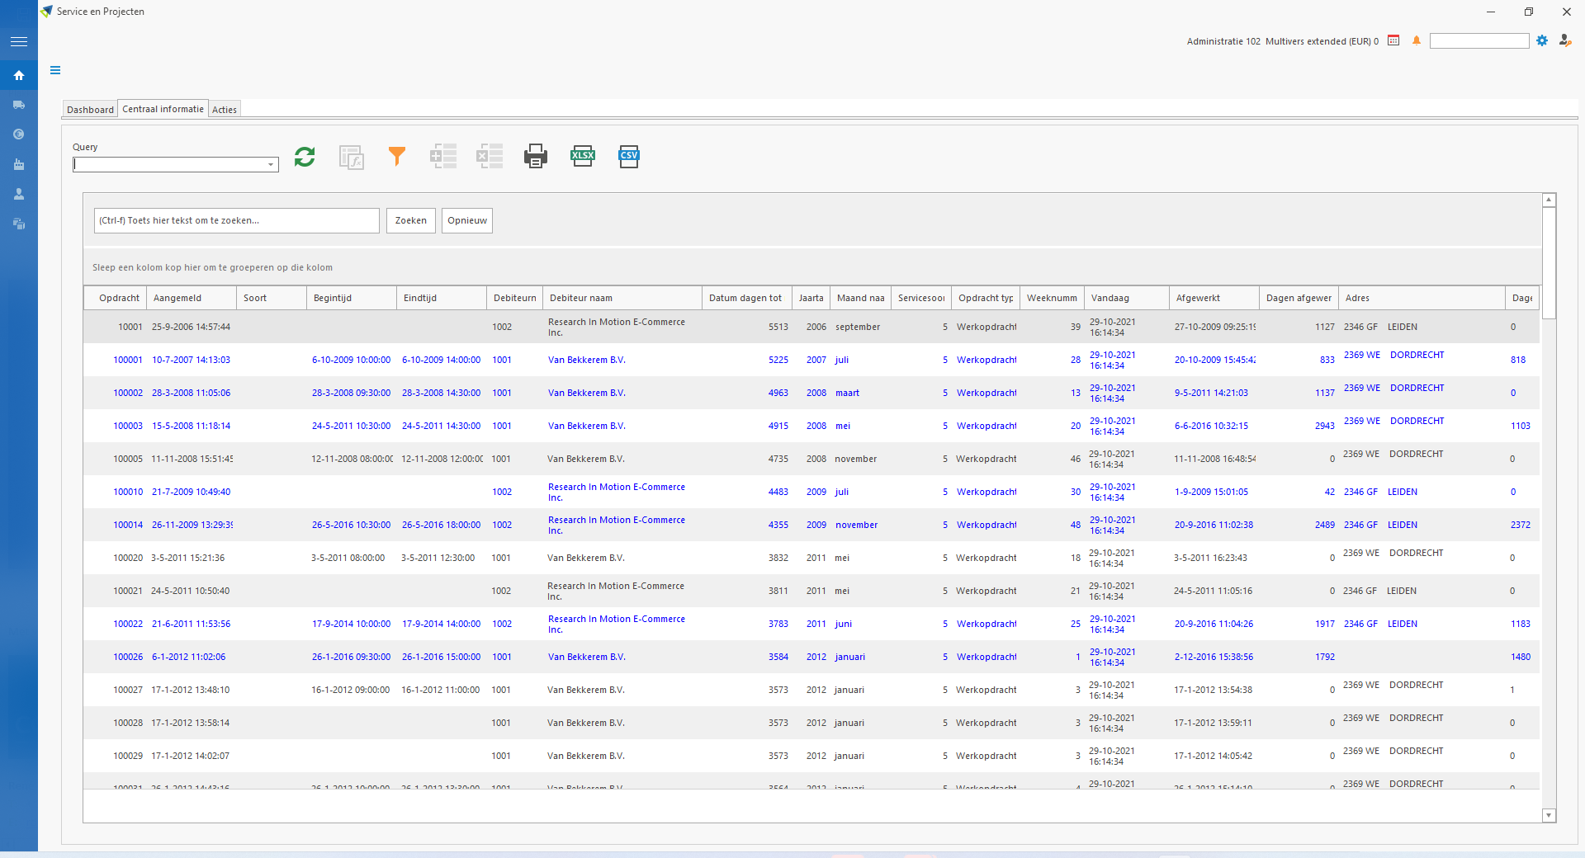Image resolution: width=1585 pixels, height=858 pixels.
Task: Click the green refresh query icon
Action: tap(305, 156)
